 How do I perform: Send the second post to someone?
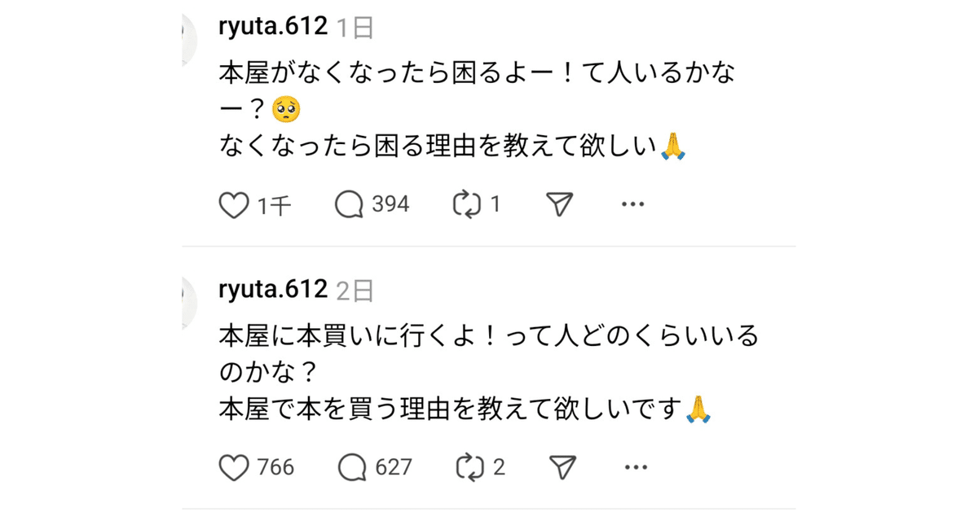561,466
